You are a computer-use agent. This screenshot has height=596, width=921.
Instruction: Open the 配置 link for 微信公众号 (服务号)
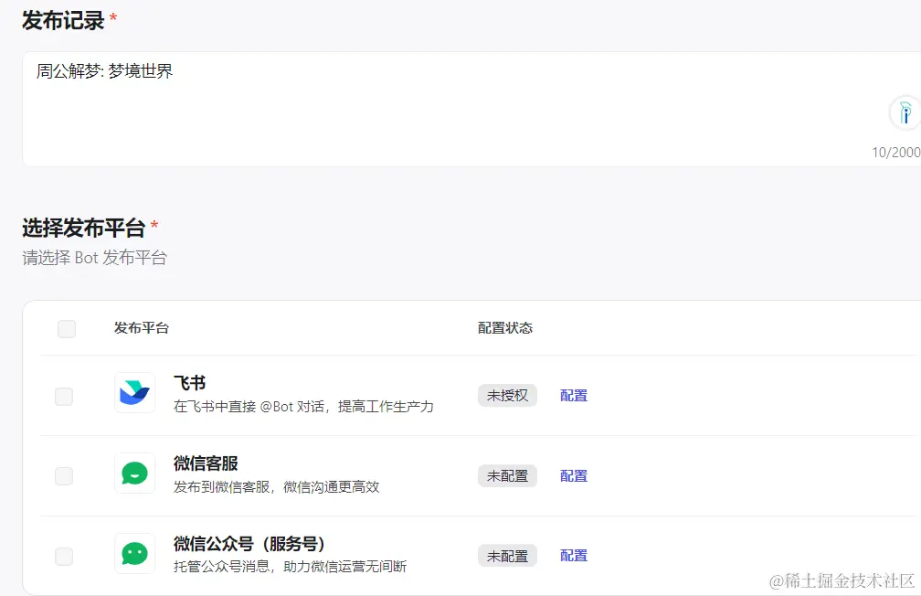click(x=573, y=556)
